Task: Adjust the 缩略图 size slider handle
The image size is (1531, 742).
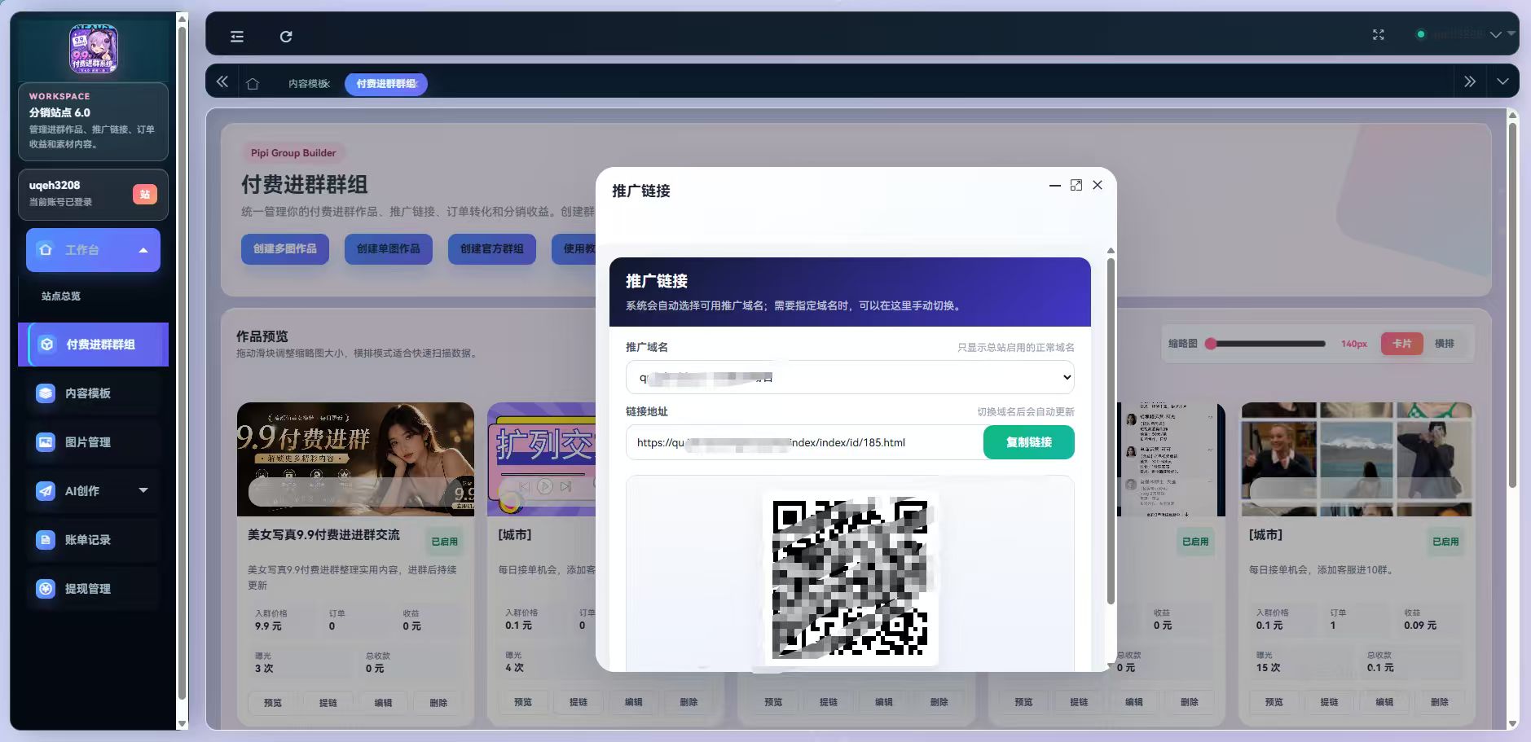Action: 1211,344
